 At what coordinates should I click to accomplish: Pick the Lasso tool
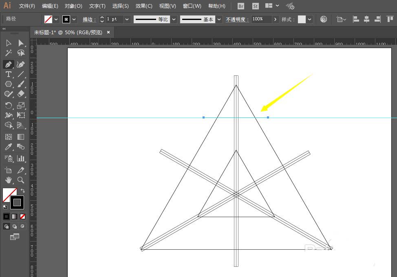21,53
